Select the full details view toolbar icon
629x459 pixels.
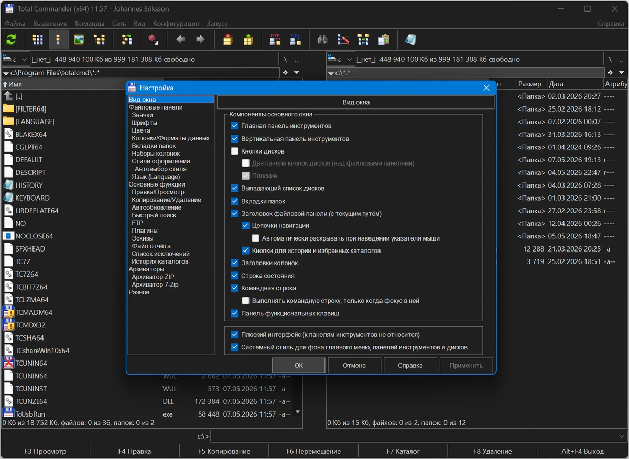58,39
